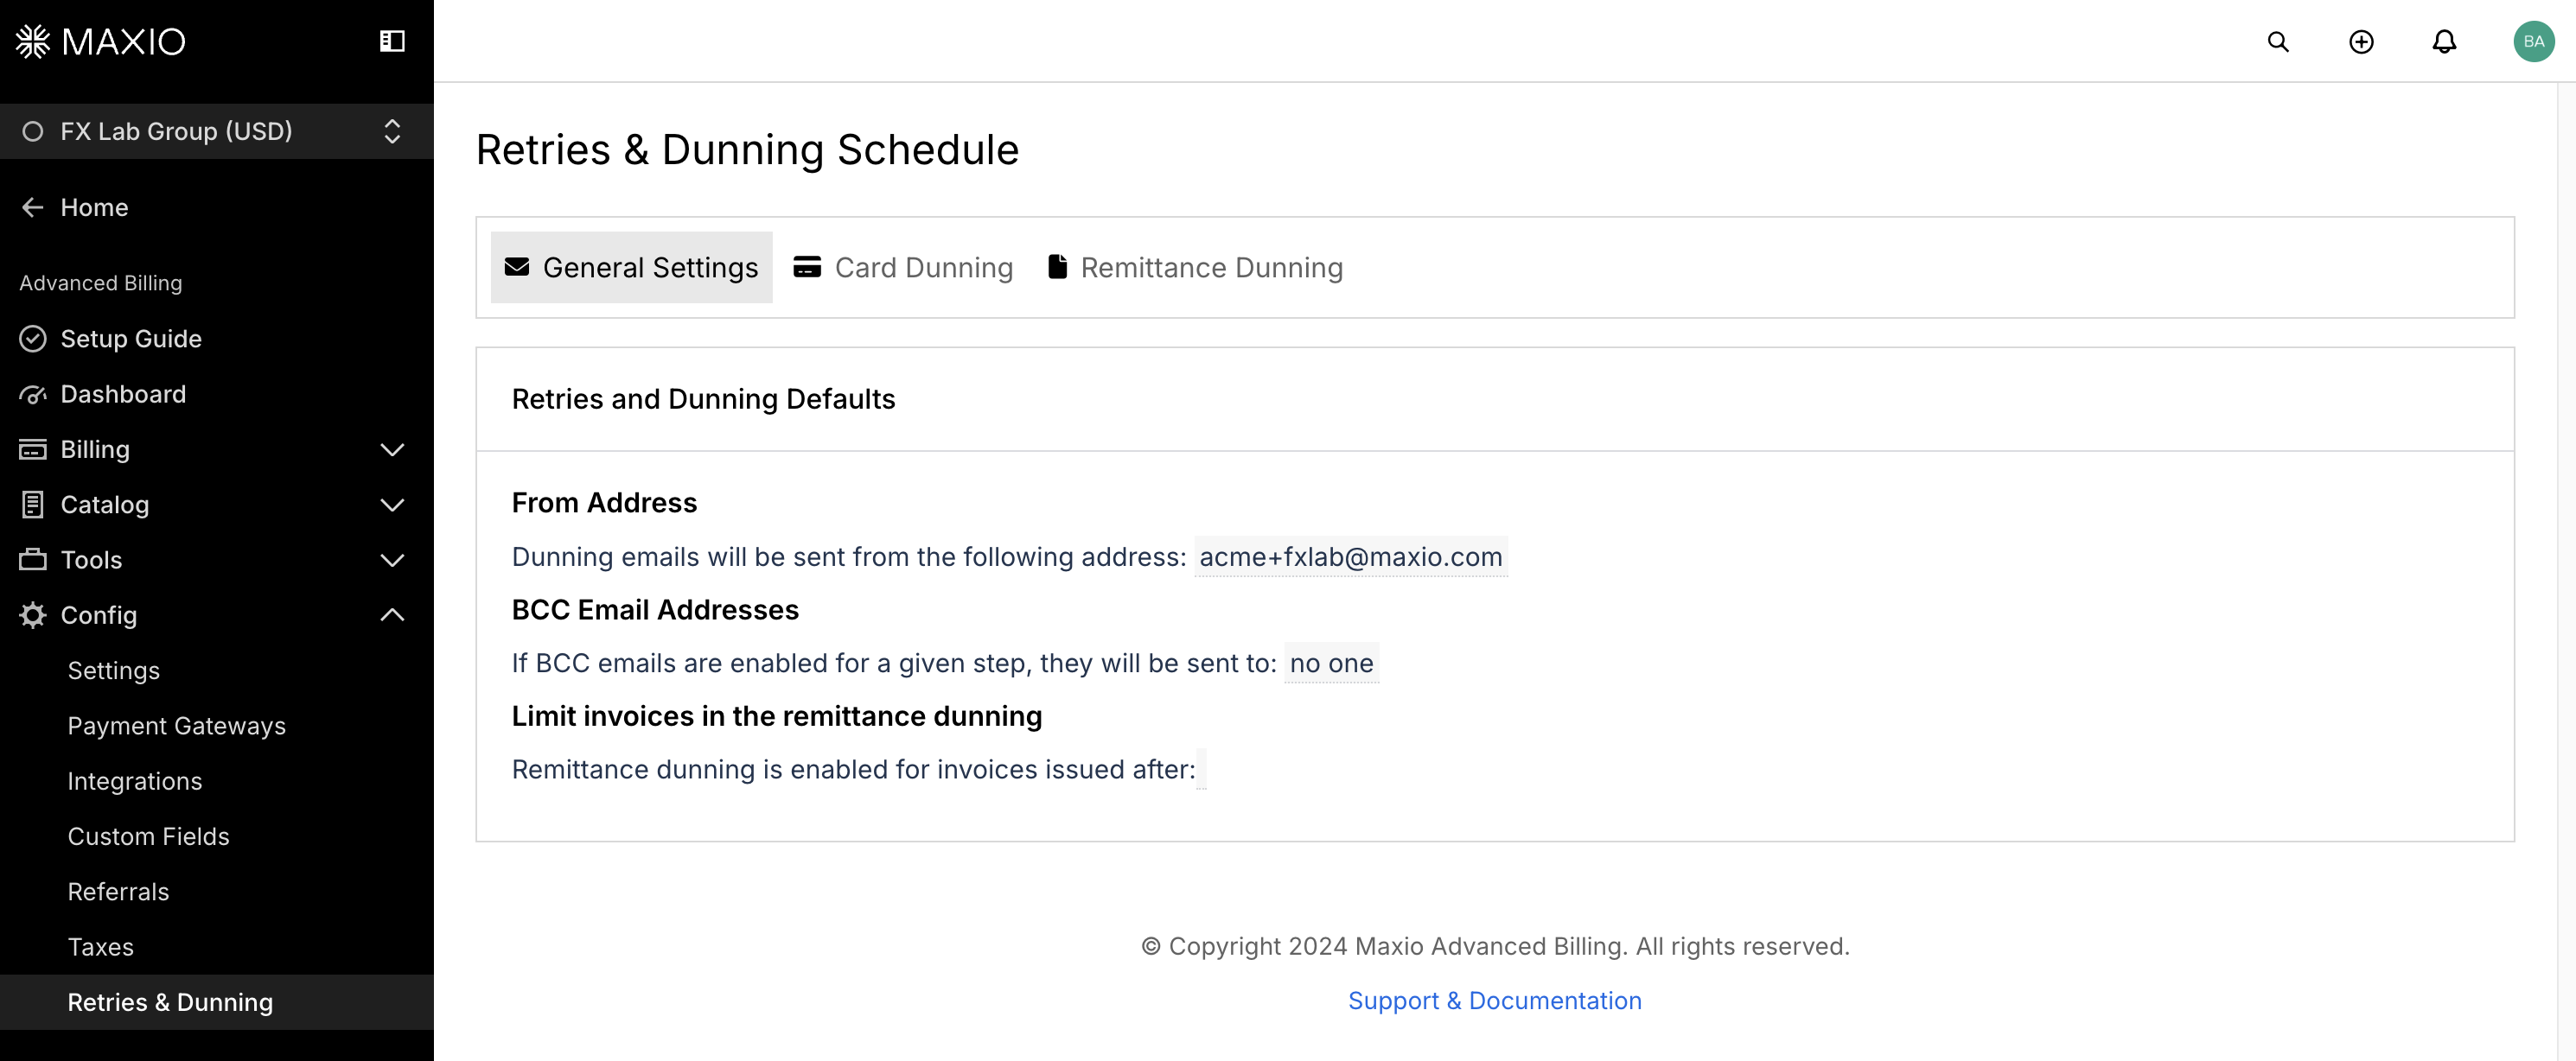Image resolution: width=2576 pixels, height=1061 pixels.
Task: Expand the Billing menu chevron
Action: (392, 449)
